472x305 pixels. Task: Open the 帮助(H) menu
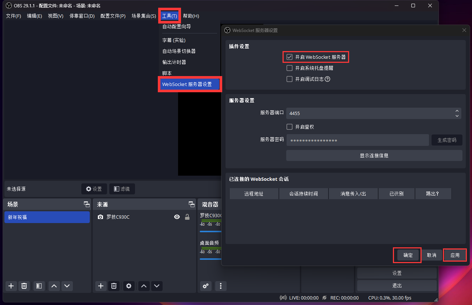(x=191, y=16)
